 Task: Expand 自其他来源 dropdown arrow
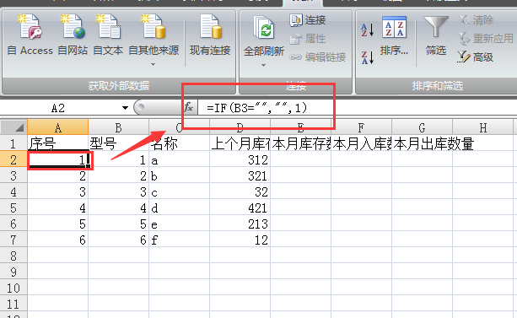point(153,65)
